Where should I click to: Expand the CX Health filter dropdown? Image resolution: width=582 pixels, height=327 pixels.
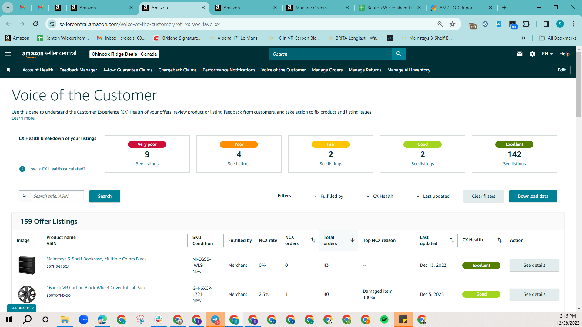coord(380,196)
